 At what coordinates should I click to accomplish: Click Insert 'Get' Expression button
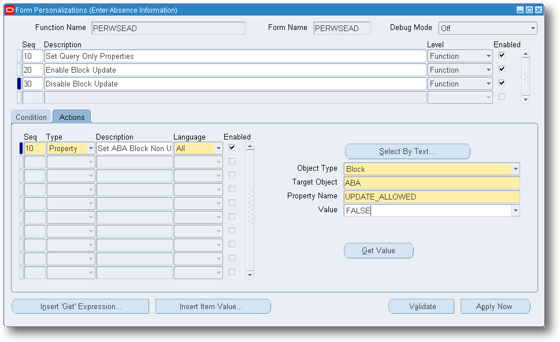80,306
